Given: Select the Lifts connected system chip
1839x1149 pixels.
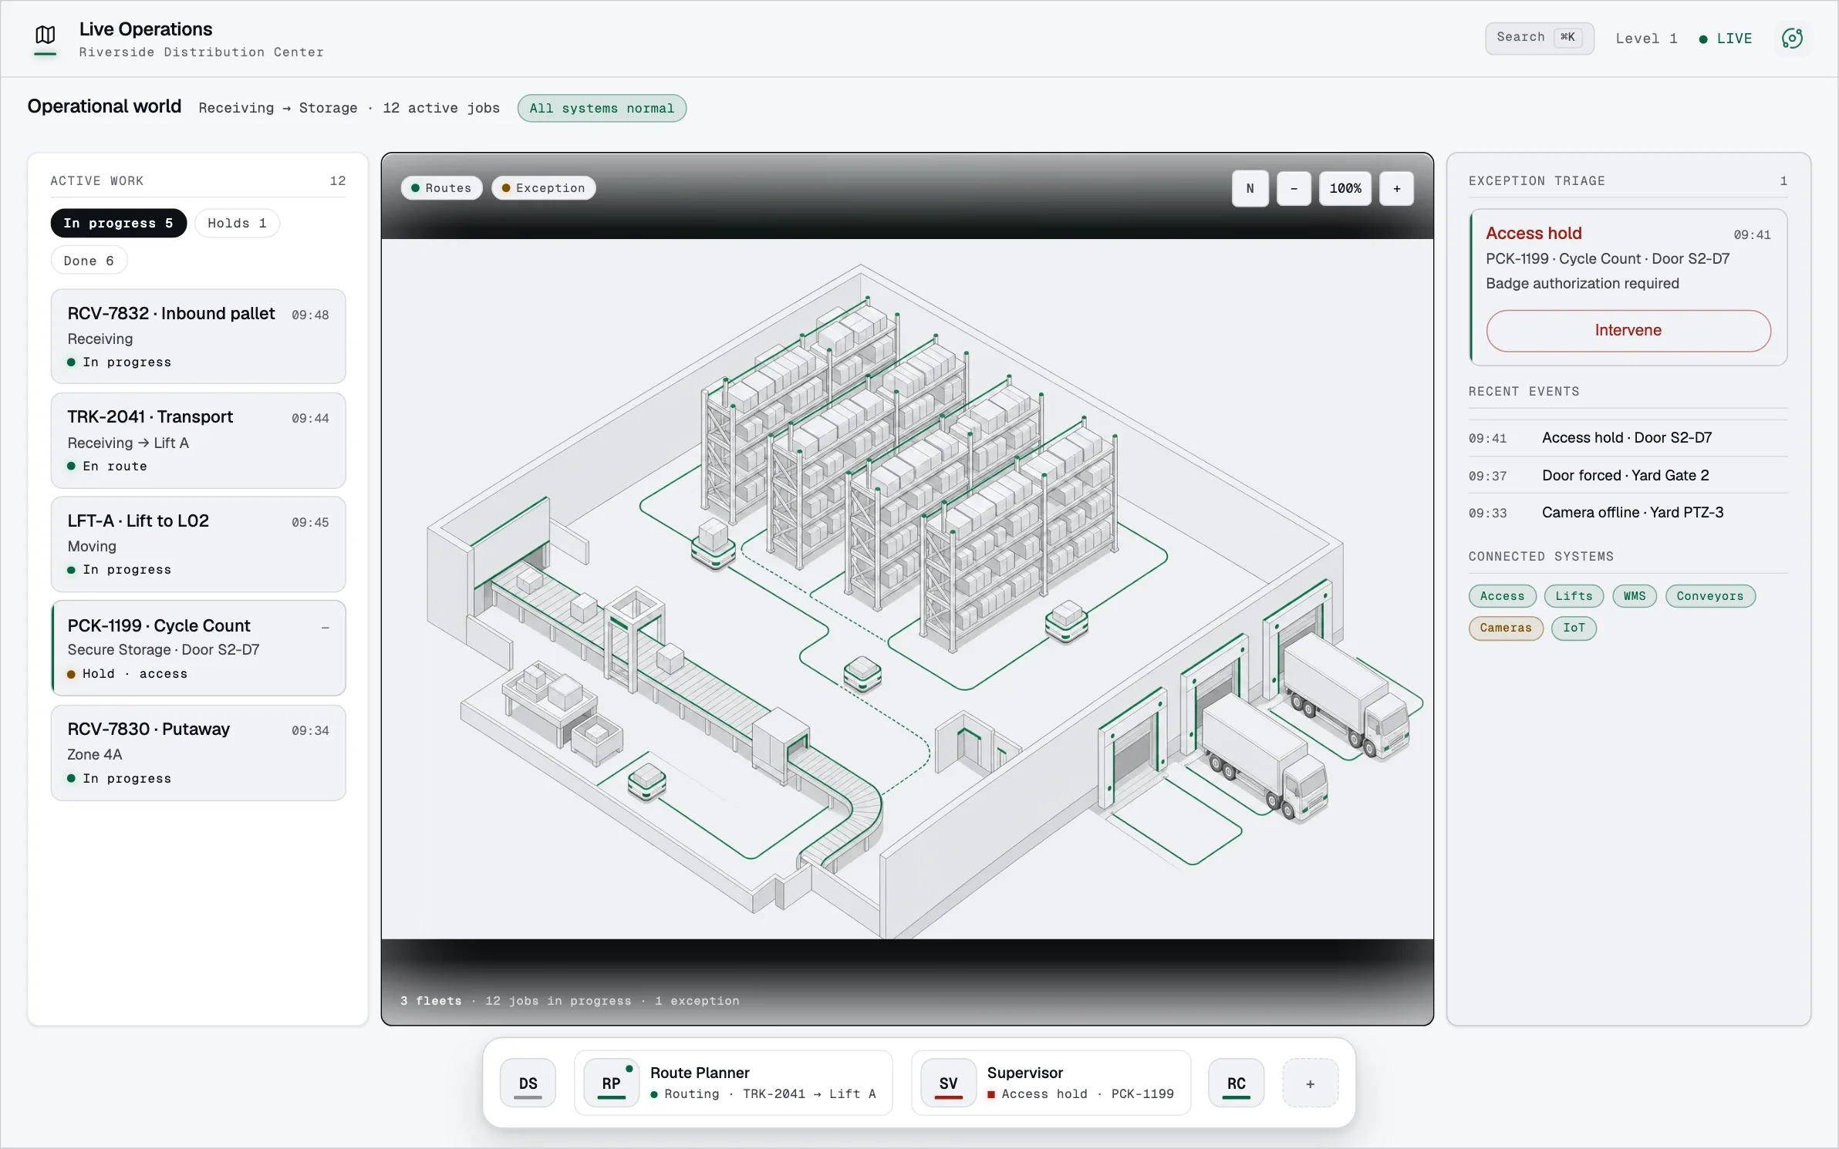Looking at the screenshot, I should point(1574,596).
